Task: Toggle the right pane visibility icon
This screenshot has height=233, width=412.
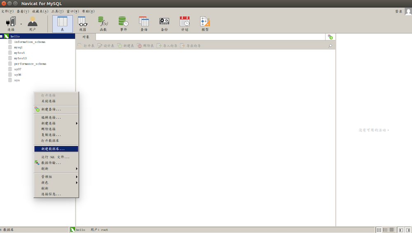Action: click(407, 230)
